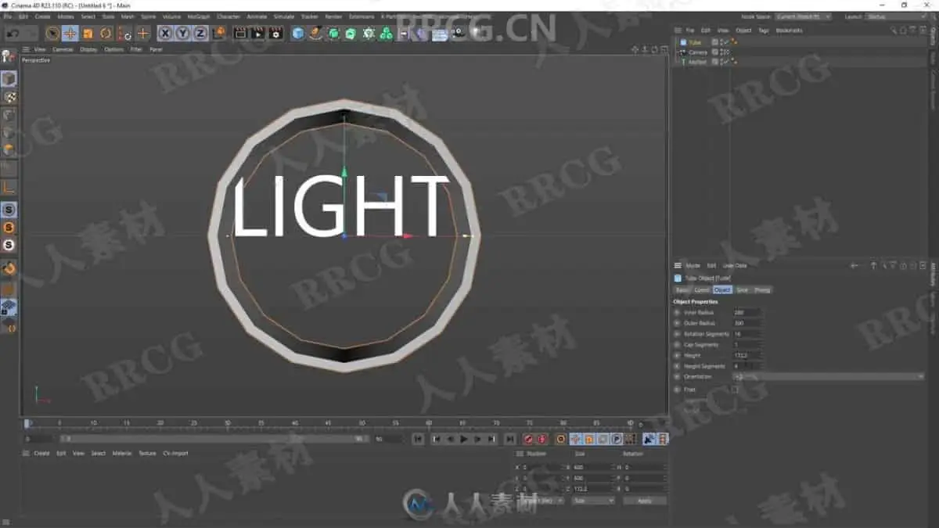Open the Orientation dropdown

pyautogui.click(x=829, y=376)
